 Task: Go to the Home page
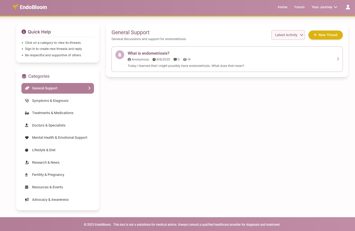282,7
